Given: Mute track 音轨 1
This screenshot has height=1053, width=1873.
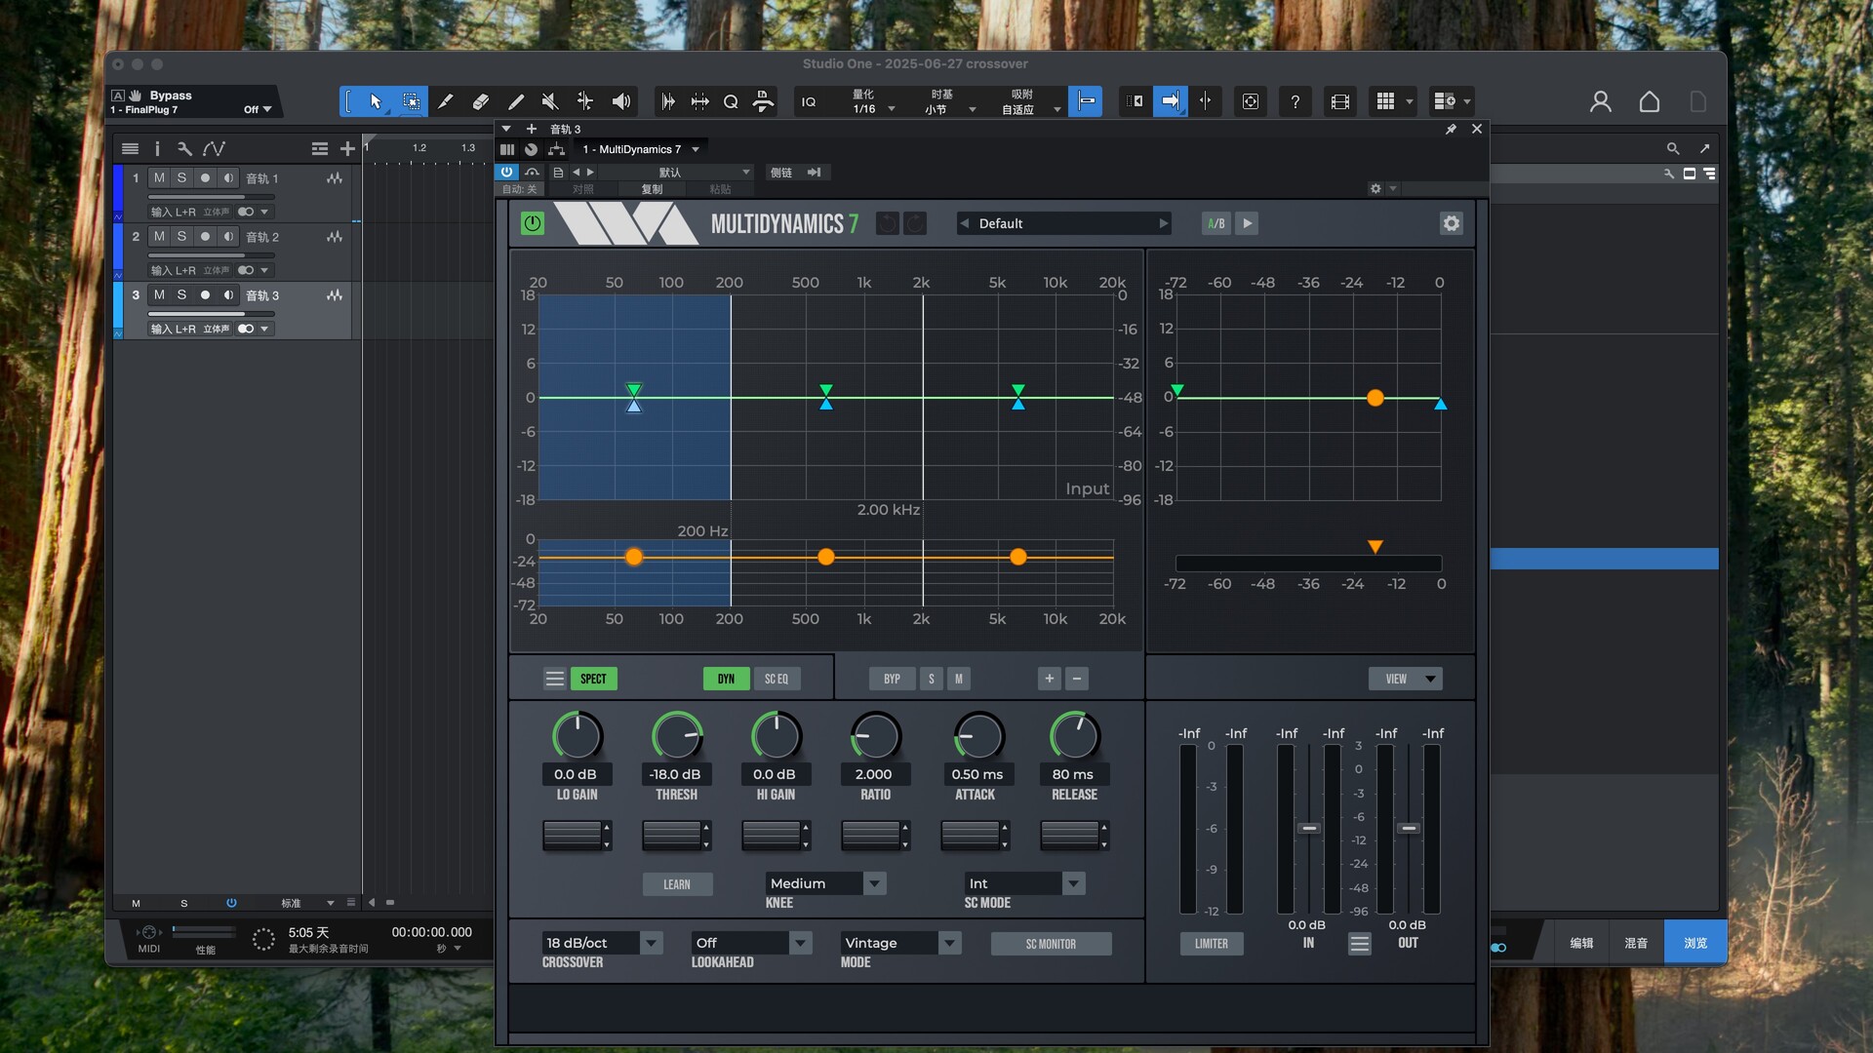Looking at the screenshot, I should pos(159,178).
